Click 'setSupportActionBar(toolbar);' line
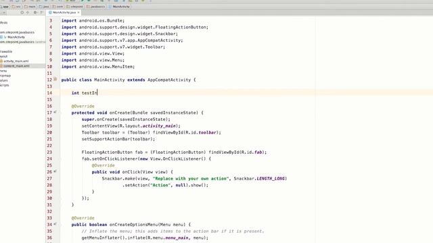 click(118, 140)
